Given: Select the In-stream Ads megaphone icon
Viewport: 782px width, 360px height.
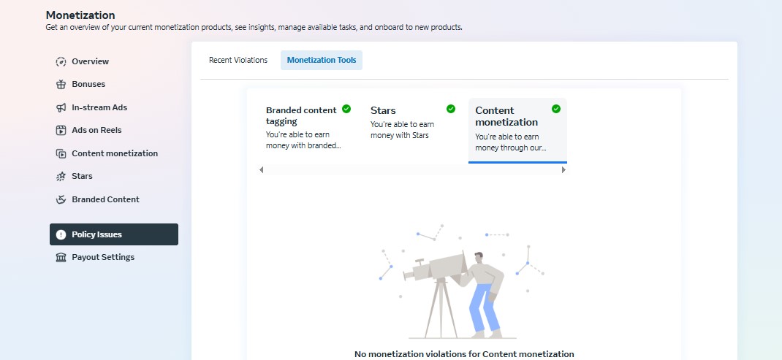Looking at the screenshot, I should (x=61, y=107).
